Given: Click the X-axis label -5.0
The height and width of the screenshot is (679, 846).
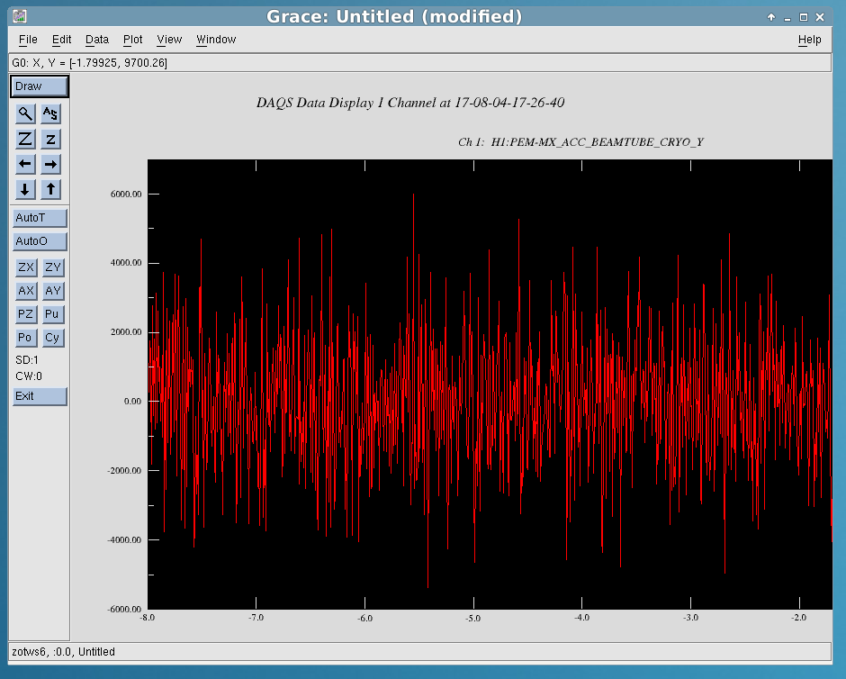Looking at the screenshot, I should pos(473,618).
